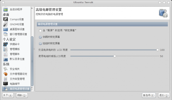Click the pane divider handle beside sidebar

(x=34, y=49)
